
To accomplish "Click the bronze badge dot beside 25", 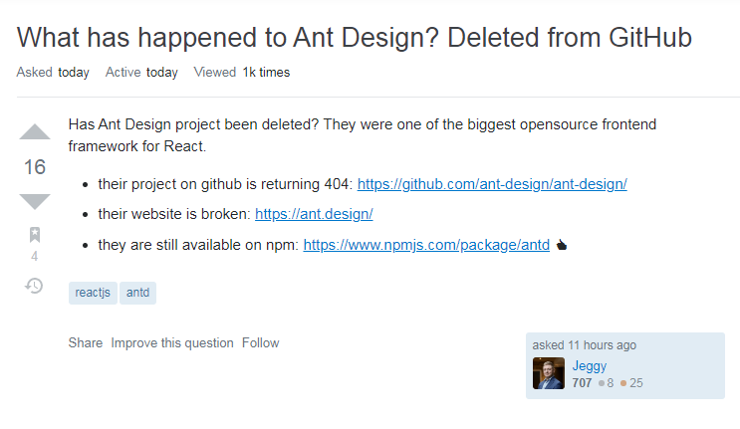I will 623,382.
